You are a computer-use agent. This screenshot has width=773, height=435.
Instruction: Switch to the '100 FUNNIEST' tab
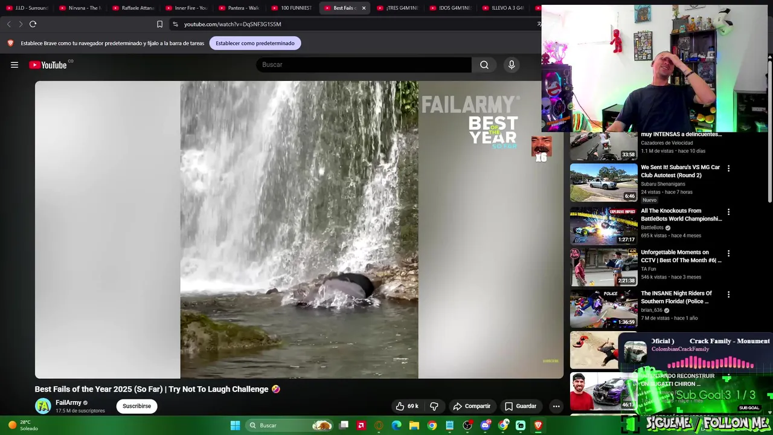pos(292,8)
